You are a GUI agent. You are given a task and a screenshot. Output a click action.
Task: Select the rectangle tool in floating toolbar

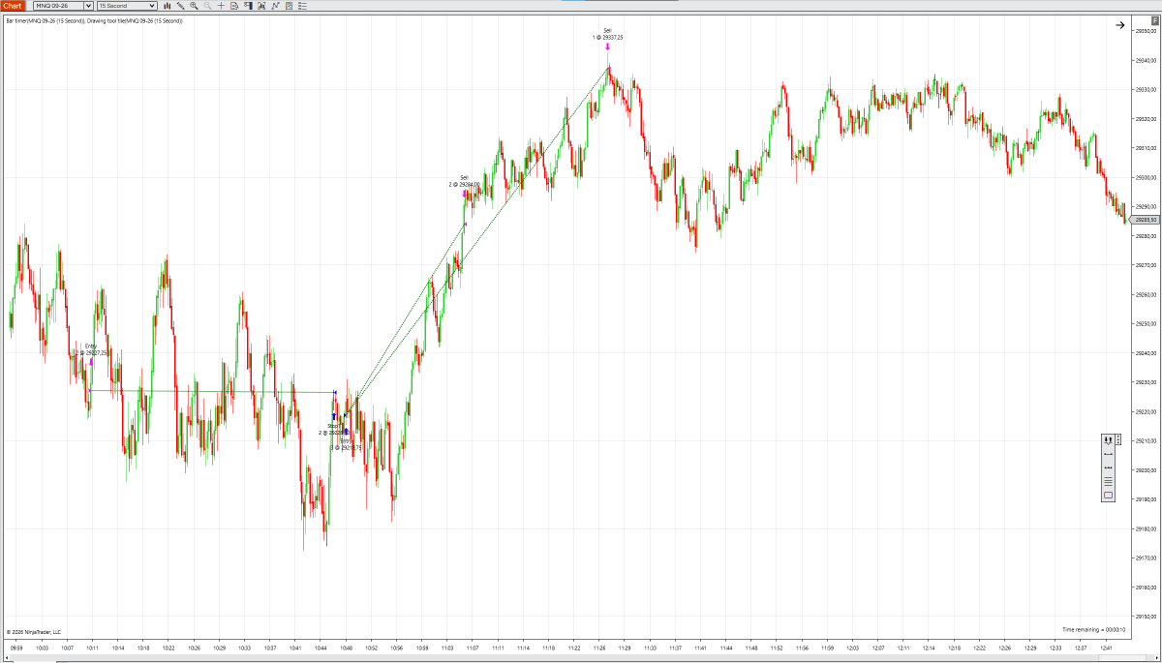(1108, 495)
